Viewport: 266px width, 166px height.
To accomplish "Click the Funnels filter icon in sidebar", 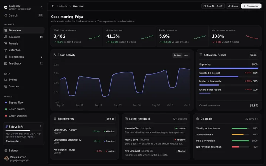I will tap(6, 44).
